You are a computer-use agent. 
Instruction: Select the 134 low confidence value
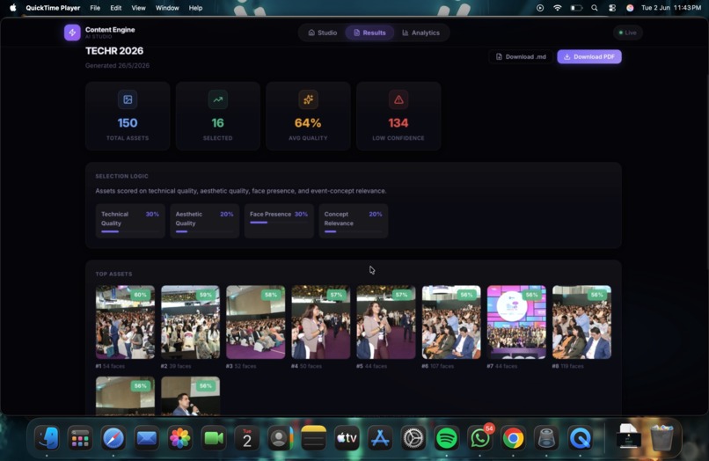(x=398, y=122)
